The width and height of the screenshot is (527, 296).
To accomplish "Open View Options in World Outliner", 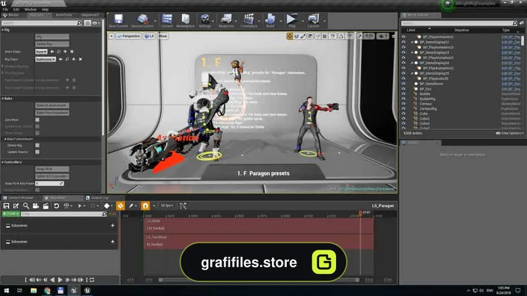I will (509, 133).
